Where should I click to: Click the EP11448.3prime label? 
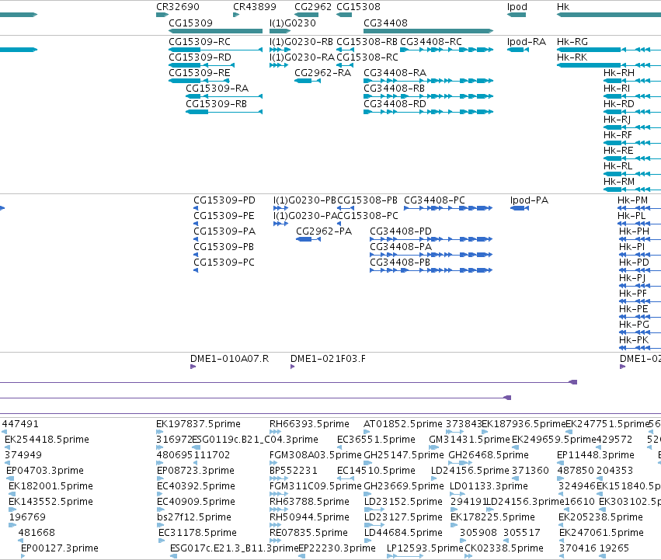point(596,455)
